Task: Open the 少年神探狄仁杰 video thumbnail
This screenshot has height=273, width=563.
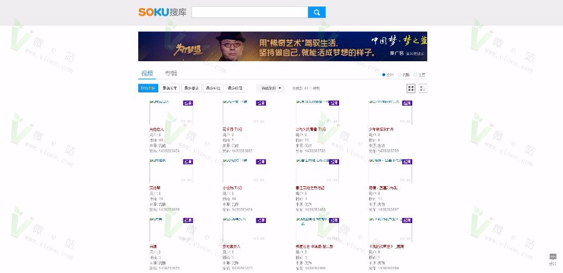Action: tap(390, 112)
